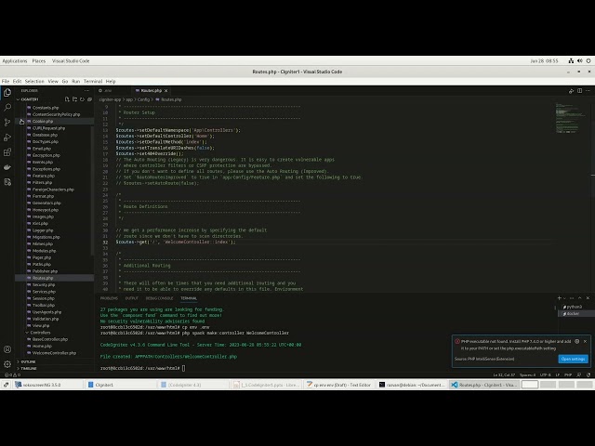Select the TERMINAL panel tab
This screenshot has height=446, width=595.
click(189, 298)
